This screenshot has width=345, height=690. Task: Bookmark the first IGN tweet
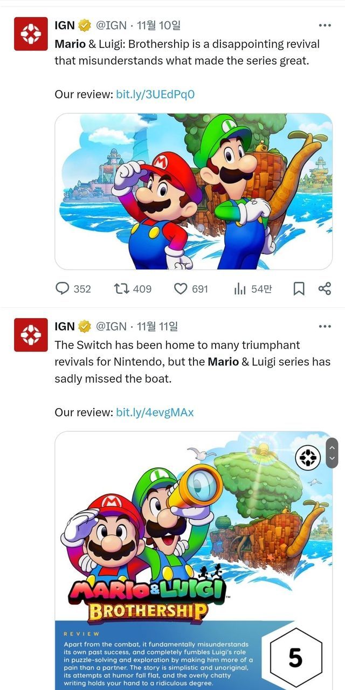point(299,289)
